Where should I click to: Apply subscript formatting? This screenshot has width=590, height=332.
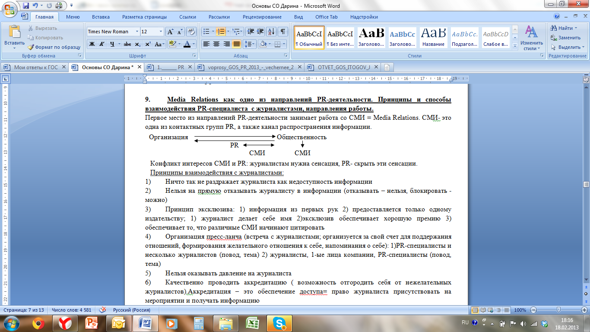coord(138,44)
